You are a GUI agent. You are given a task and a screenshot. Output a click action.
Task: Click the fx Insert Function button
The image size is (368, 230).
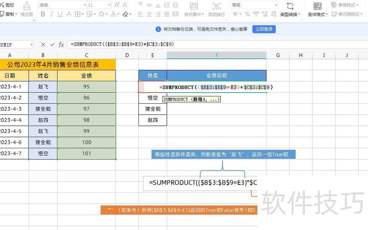(x=61, y=45)
